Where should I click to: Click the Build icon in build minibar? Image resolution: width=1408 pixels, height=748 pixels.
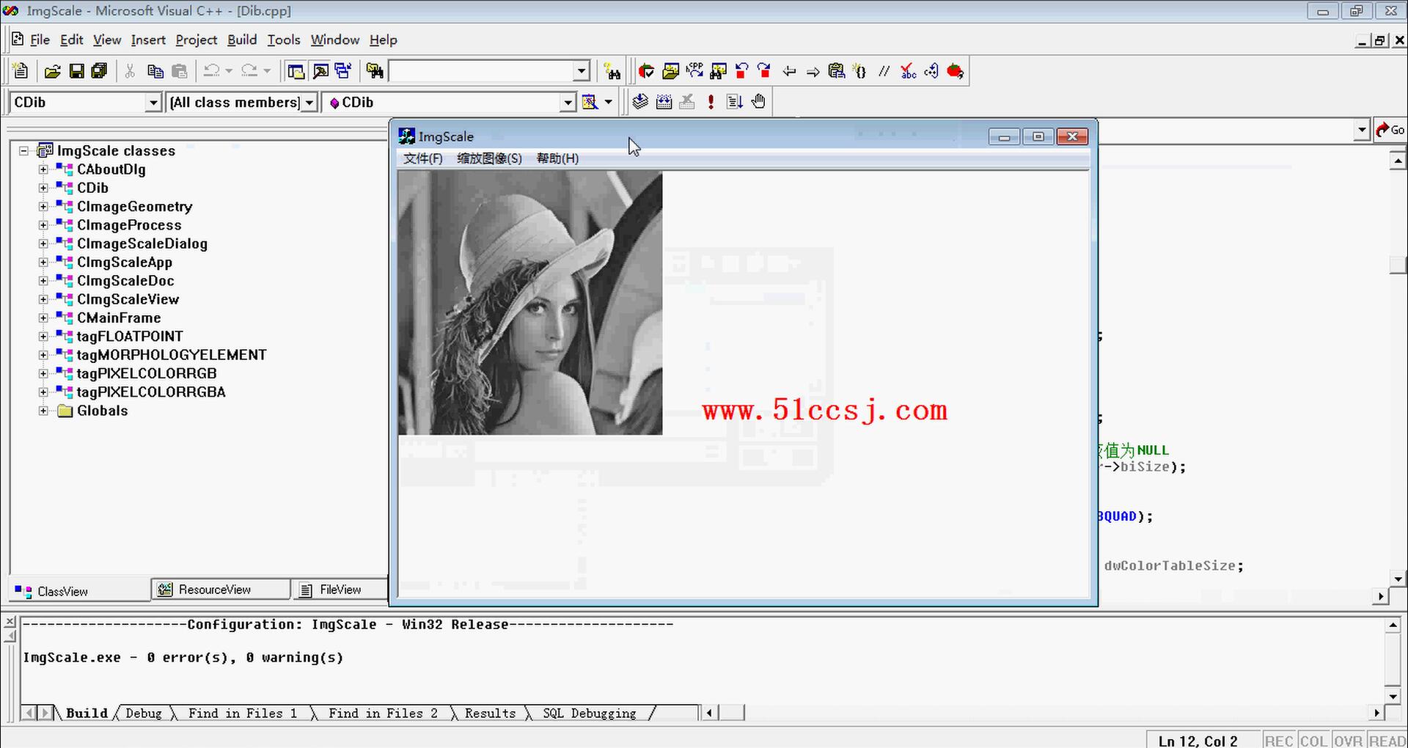664,102
